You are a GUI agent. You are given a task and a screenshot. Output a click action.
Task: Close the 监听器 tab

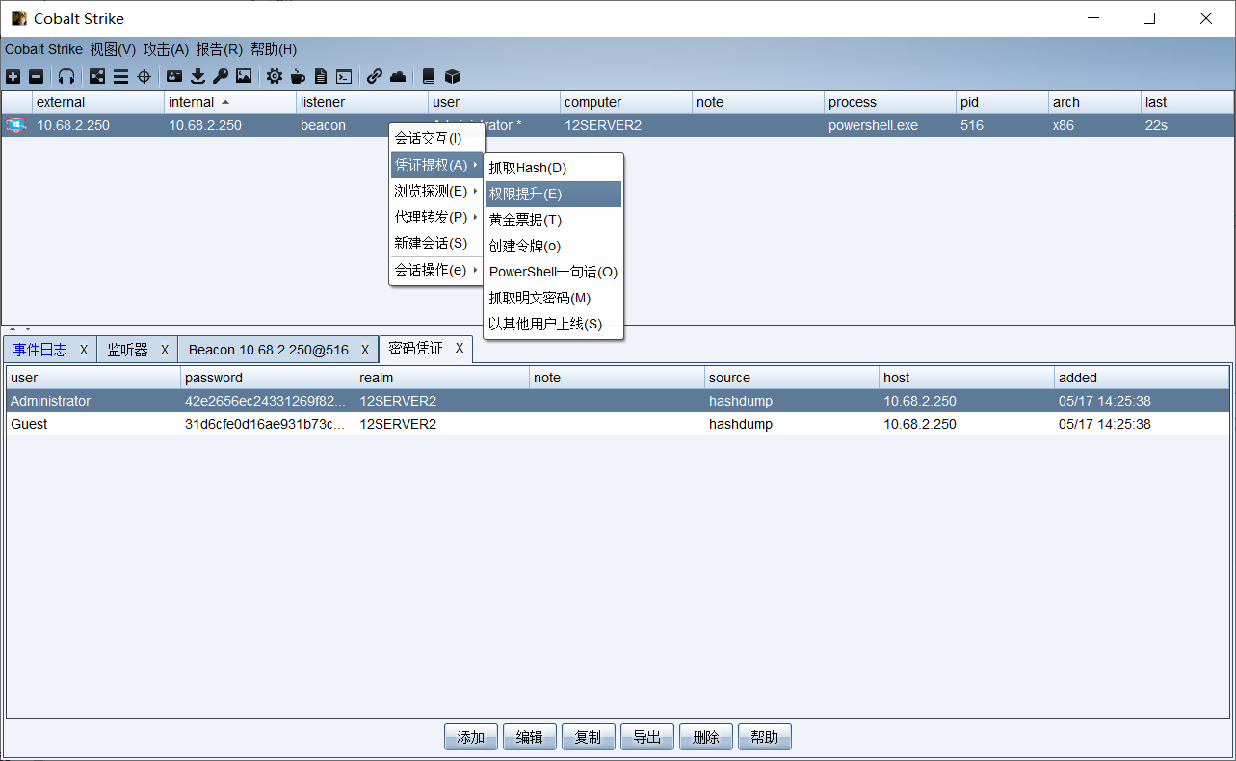click(165, 350)
